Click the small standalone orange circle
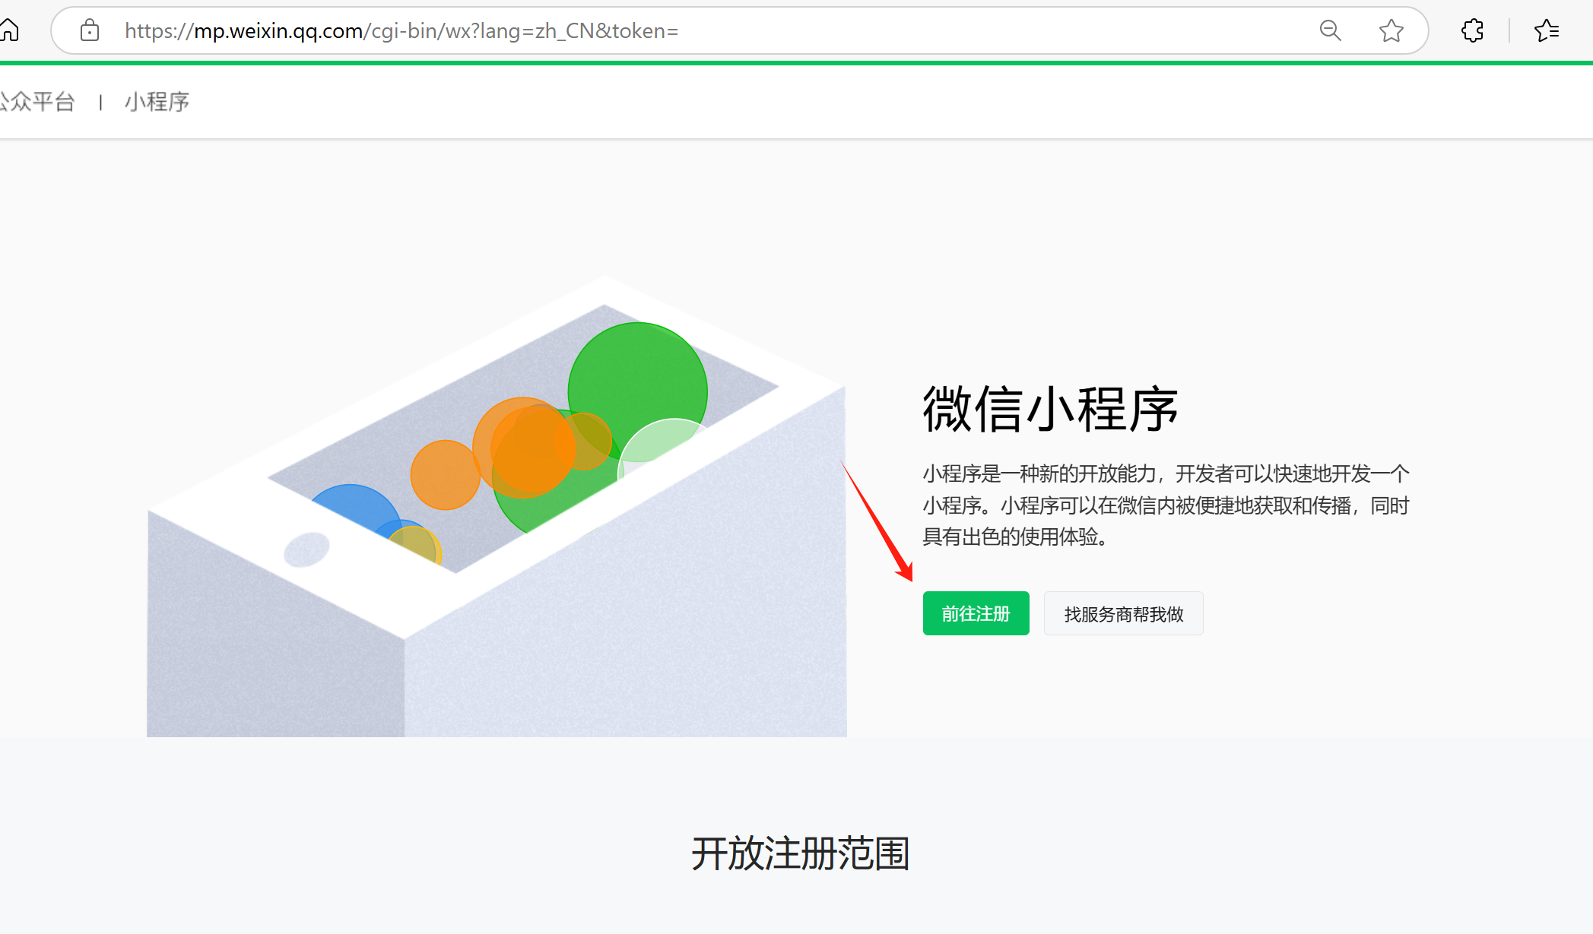 click(x=446, y=475)
